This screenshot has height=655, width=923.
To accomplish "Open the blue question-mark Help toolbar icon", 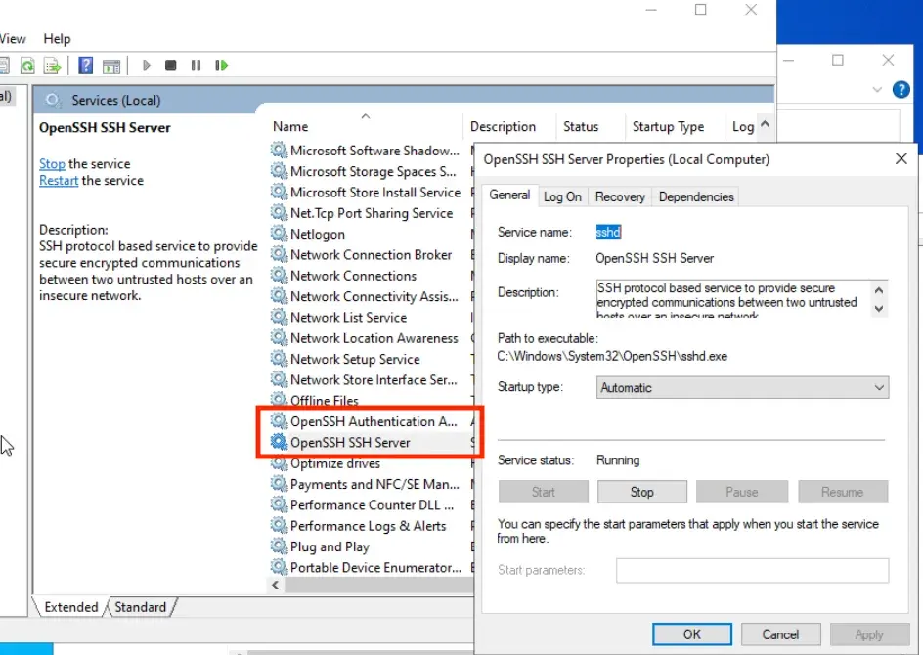I will point(85,65).
